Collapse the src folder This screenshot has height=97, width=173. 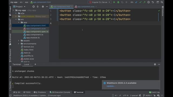click(x=16, y=19)
